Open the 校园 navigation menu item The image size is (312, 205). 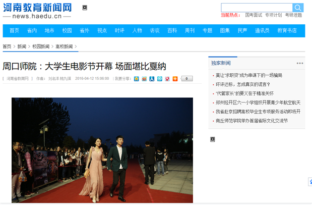[x=67, y=30]
